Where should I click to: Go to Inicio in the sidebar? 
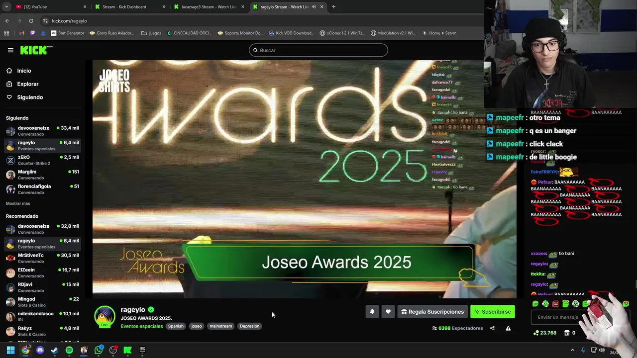point(24,71)
